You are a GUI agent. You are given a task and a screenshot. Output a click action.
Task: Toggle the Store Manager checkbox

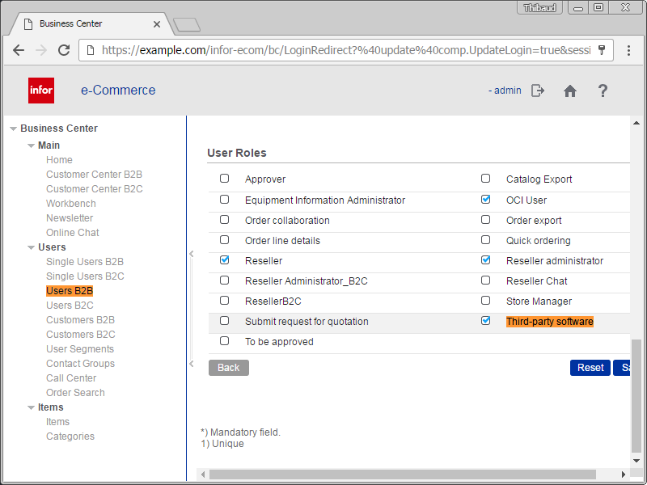click(x=486, y=301)
